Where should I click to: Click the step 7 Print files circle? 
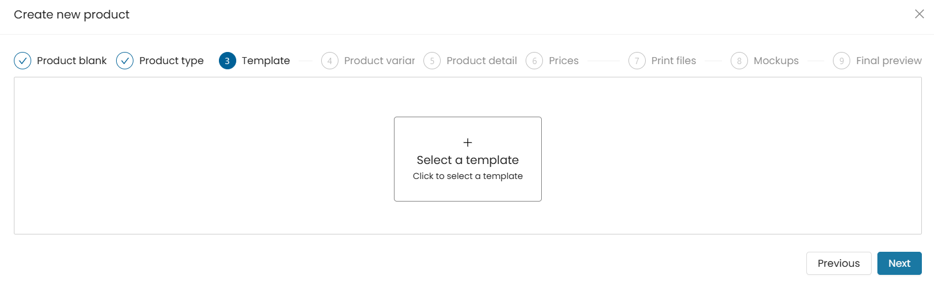637,61
